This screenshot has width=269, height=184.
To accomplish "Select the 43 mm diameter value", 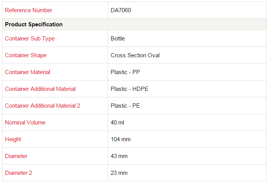I will coord(119,156).
